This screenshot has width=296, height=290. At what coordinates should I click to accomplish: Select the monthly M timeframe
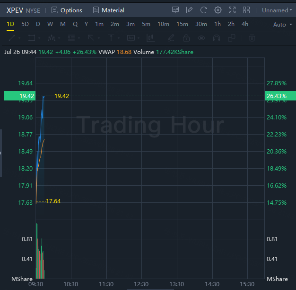63,24
